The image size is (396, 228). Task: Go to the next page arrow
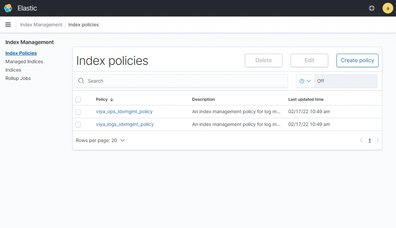pos(378,140)
